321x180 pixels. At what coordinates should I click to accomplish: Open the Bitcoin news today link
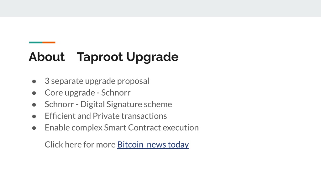153,145
